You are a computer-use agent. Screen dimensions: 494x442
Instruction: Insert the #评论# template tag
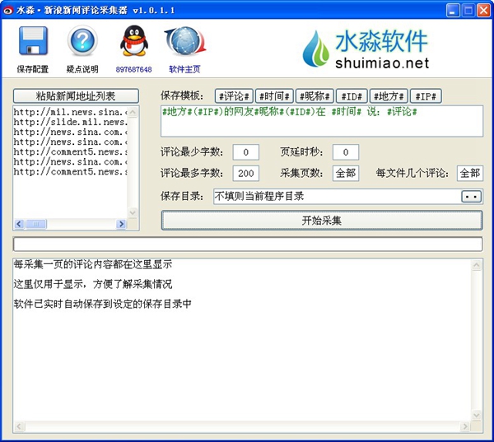[x=234, y=96]
